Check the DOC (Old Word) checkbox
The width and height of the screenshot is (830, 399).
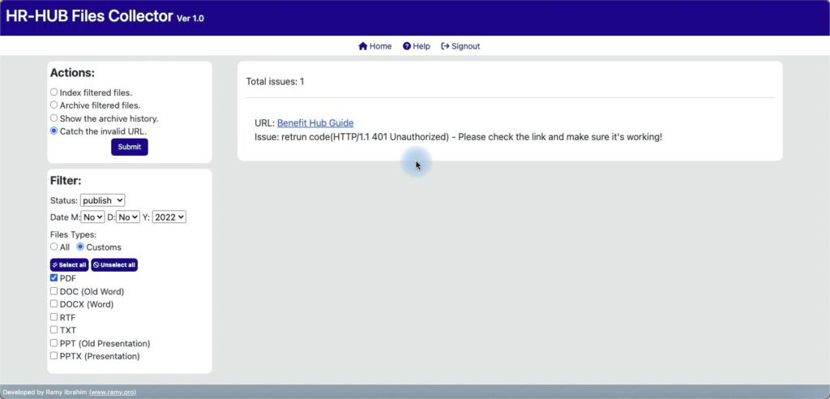click(x=53, y=291)
